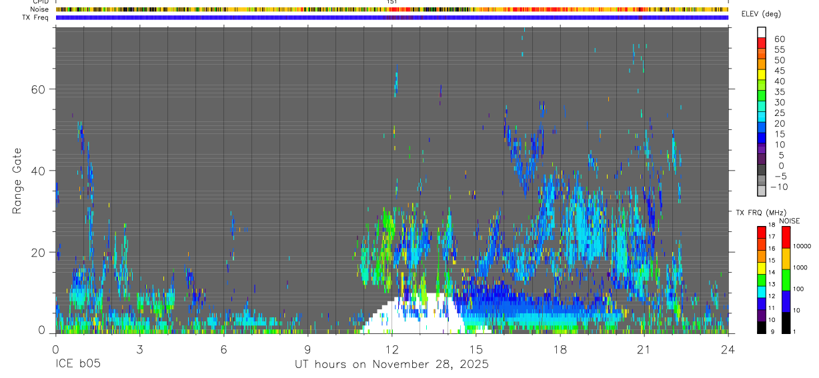Pick the cyan swatch in TX FRQ colorbar
The height and width of the screenshot is (378, 819).
coord(762,291)
